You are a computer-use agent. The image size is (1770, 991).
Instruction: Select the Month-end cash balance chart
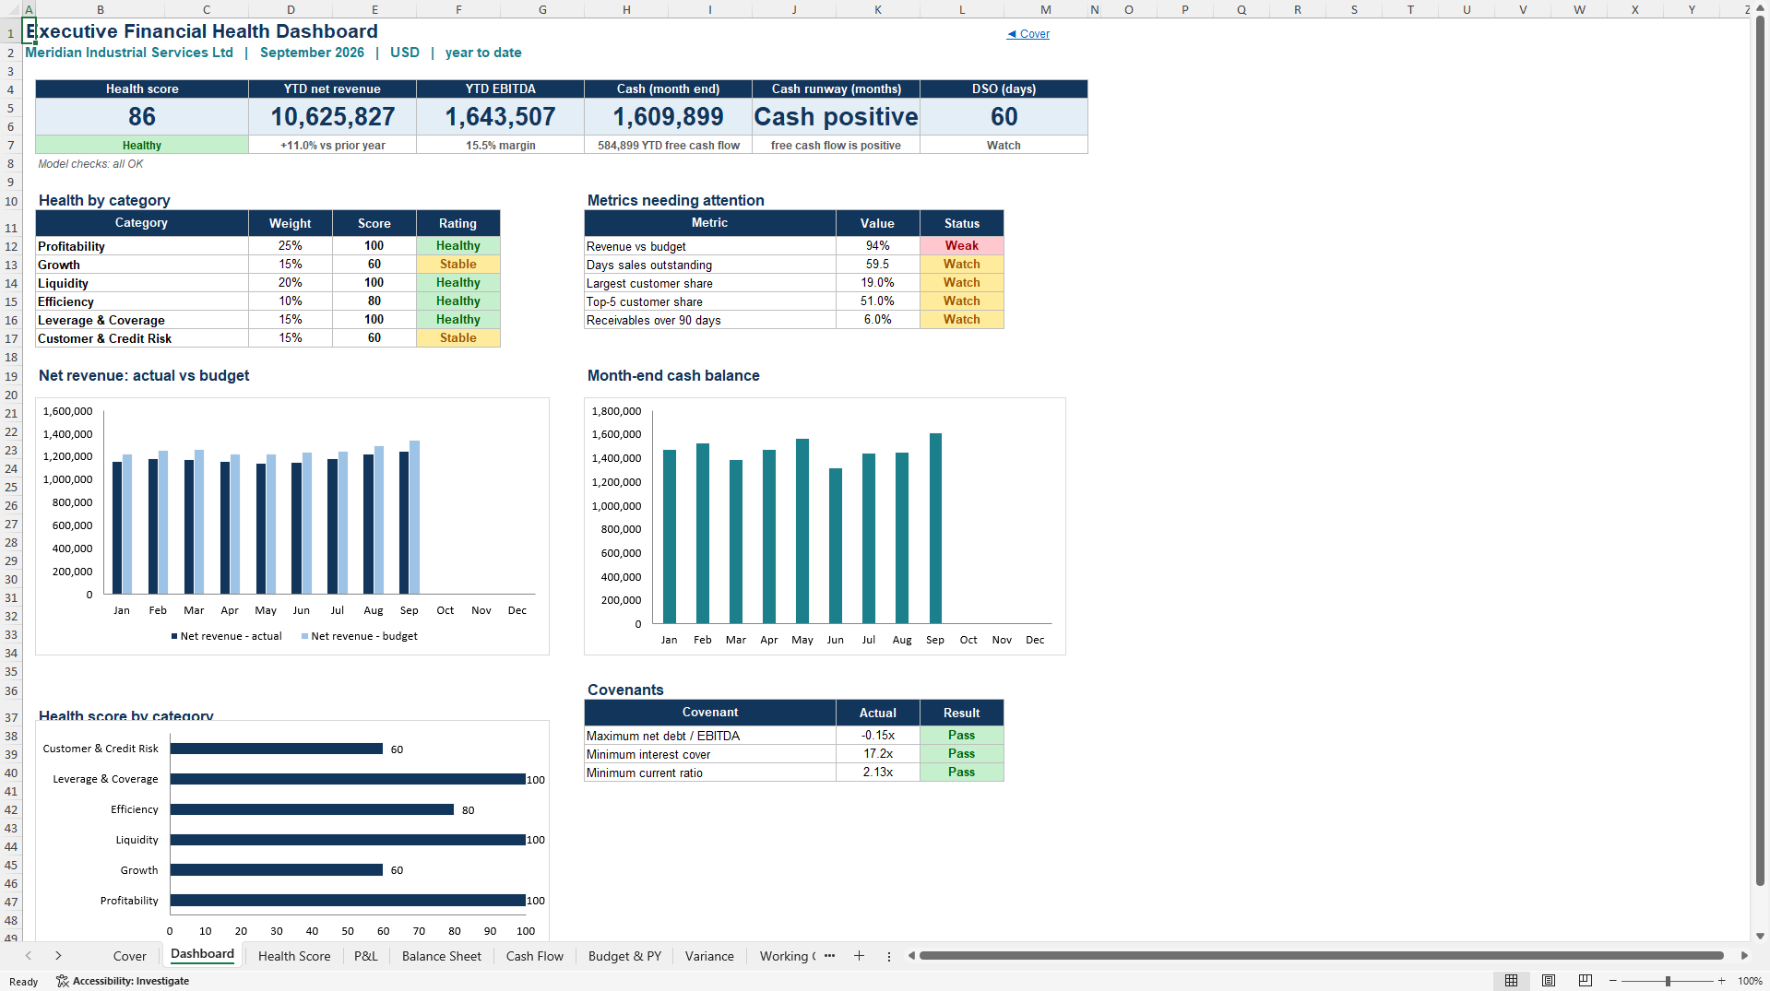(x=825, y=526)
